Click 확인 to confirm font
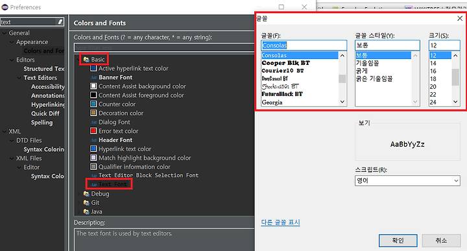The image size is (467, 251). tap(398, 241)
